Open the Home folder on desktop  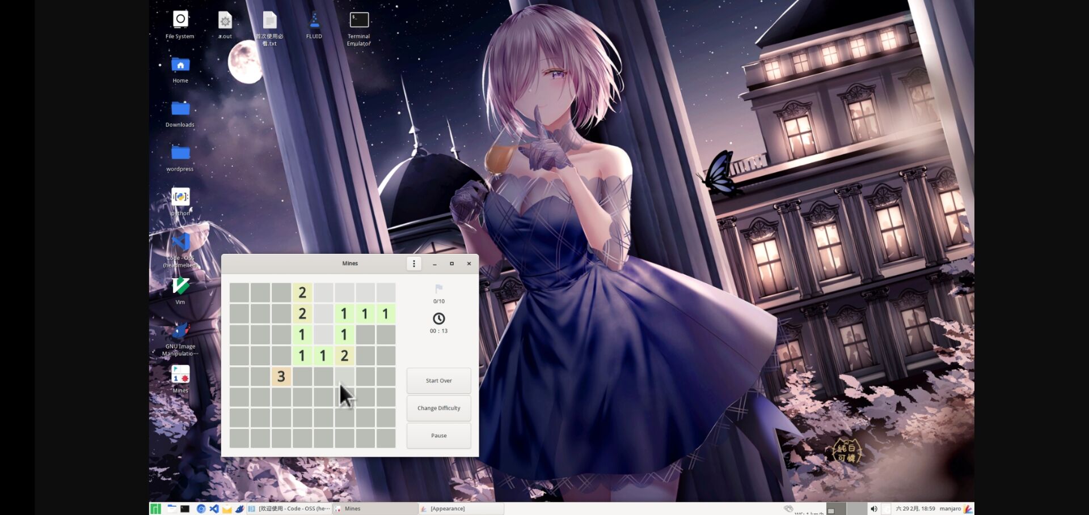(180, 69)
